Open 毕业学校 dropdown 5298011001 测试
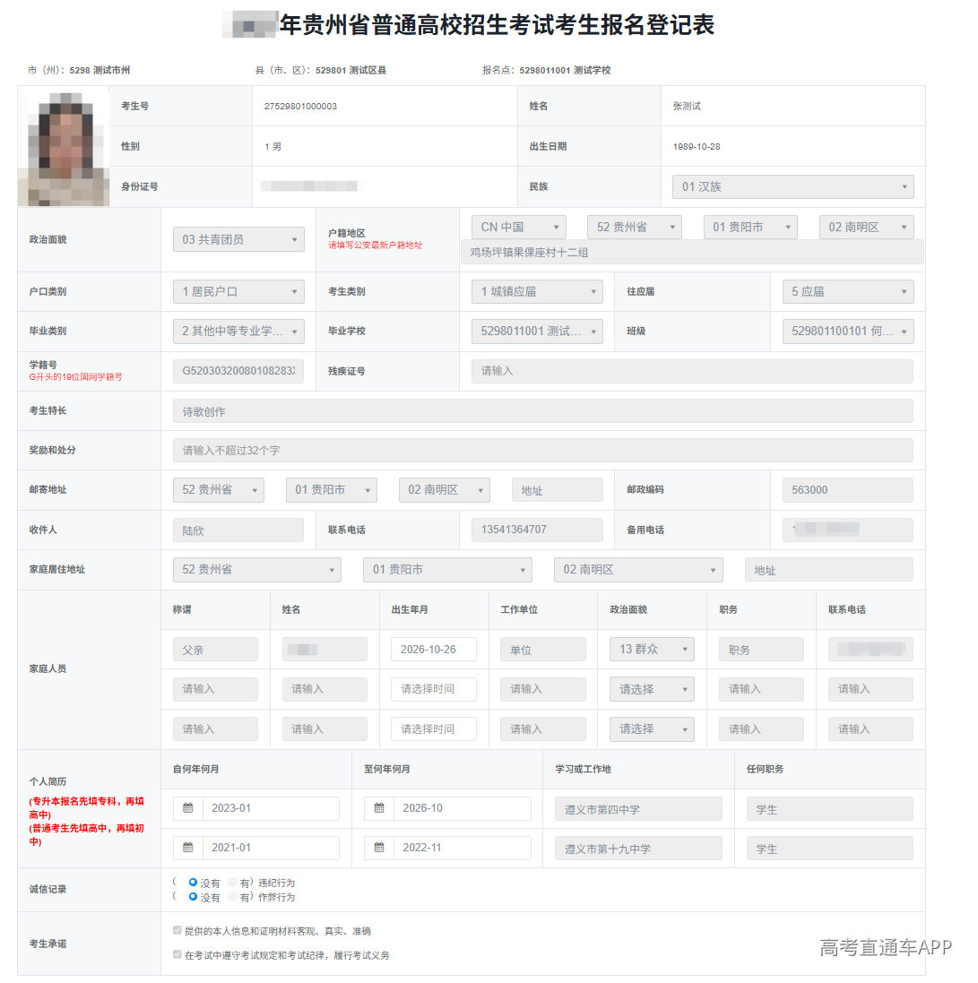The image size is (978, 983). [537, 331]
